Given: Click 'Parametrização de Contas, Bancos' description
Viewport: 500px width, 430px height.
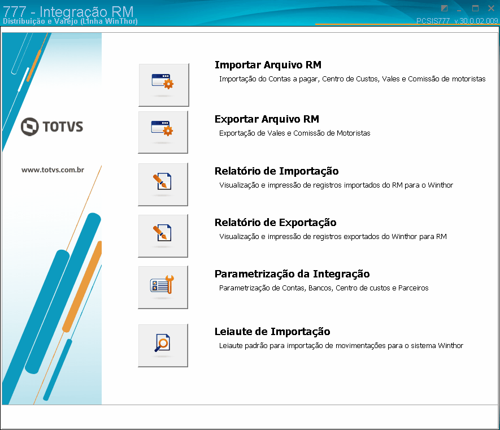Looking at the screenshot, I should (324, 288).
